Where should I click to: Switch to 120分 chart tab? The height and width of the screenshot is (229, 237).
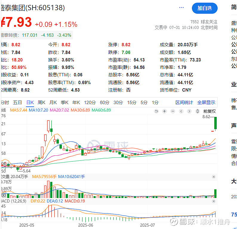(90, 103)
